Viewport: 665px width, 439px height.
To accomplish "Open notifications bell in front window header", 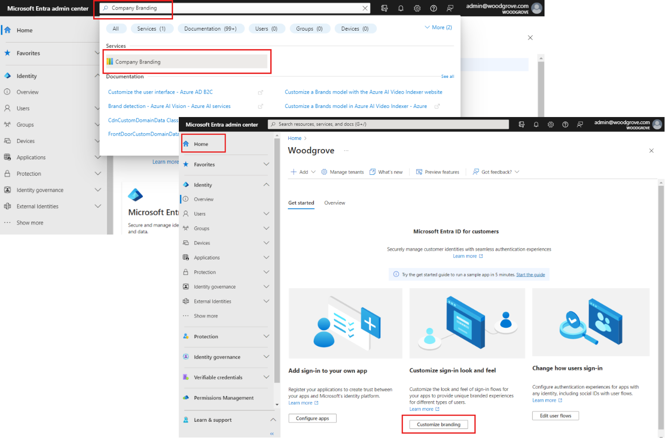I will (x=536, y=124).
